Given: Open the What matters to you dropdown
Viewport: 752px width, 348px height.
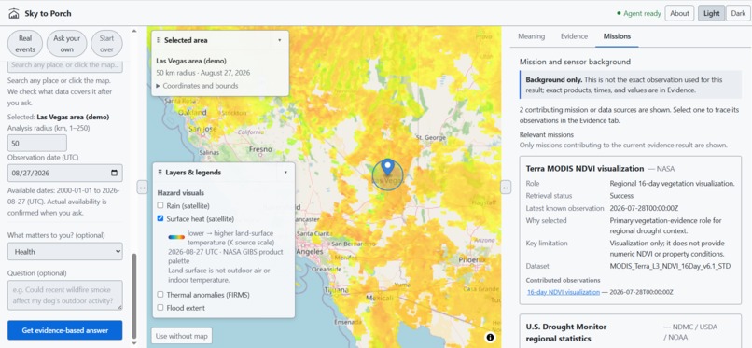Looking at the screenshot, I should (64, 251).
